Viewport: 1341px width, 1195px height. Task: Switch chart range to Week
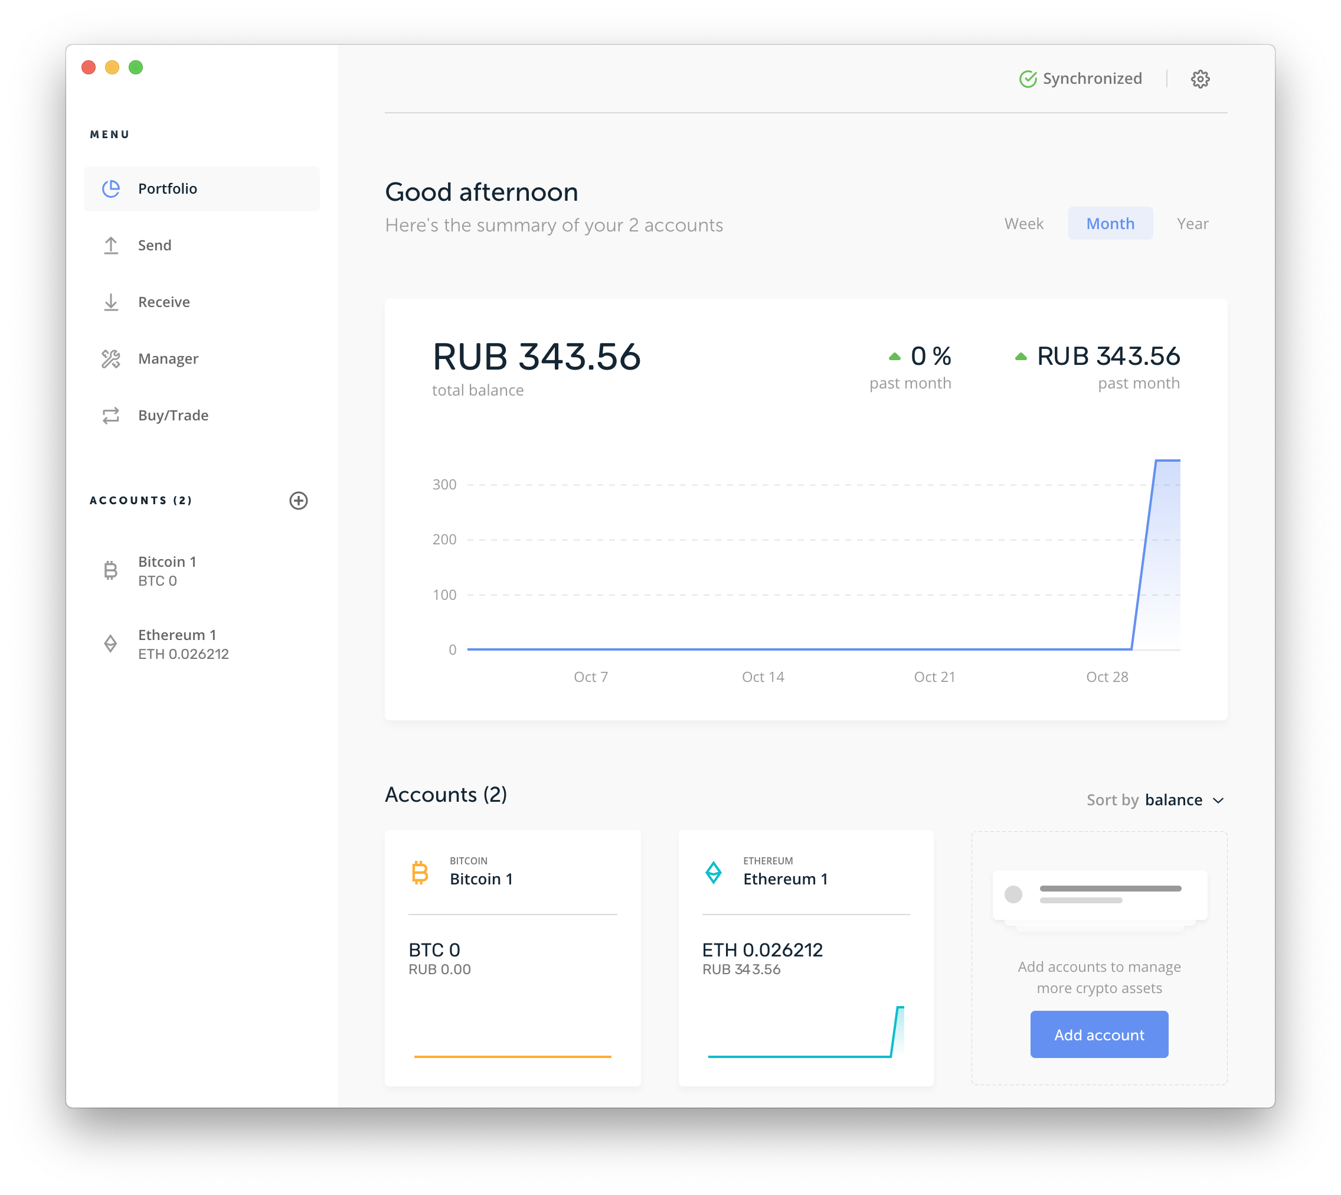coord(1023,223)
